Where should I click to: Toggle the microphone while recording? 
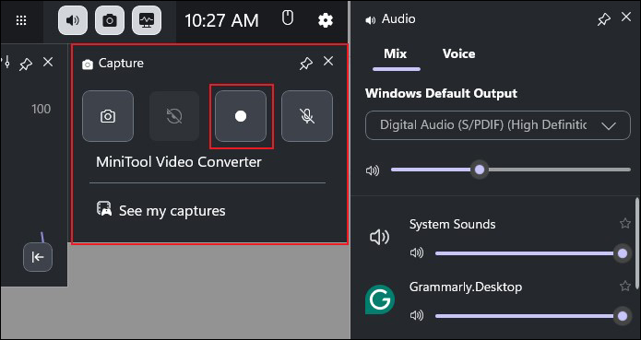(307, 116)
